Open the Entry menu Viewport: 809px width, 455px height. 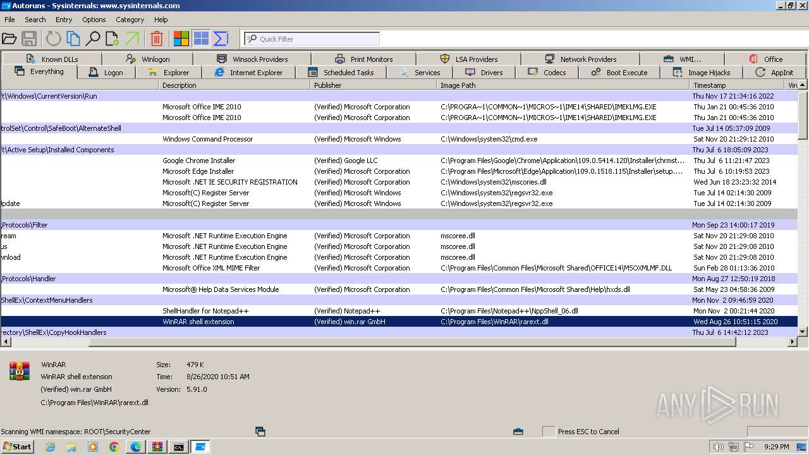64,20
